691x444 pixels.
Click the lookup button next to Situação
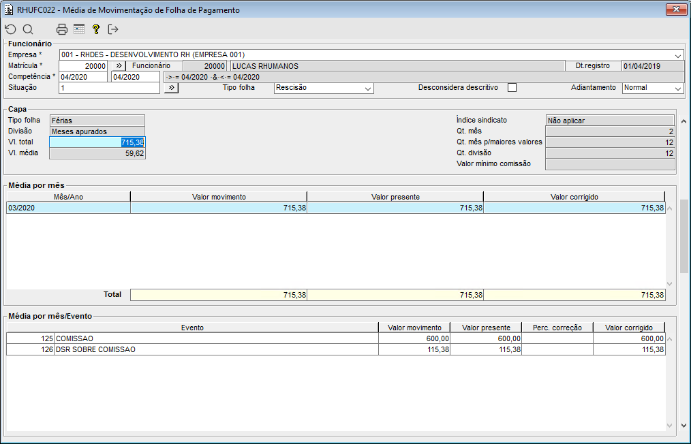tap(171, 88)
